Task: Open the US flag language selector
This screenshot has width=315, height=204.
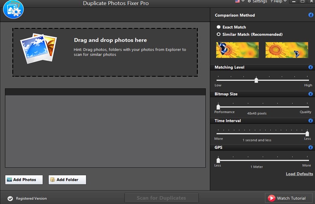Action: [240, 1]
